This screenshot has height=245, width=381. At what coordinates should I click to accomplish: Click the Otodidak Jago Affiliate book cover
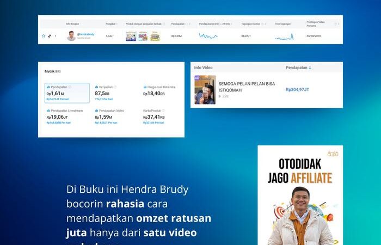tap(300, 196)
